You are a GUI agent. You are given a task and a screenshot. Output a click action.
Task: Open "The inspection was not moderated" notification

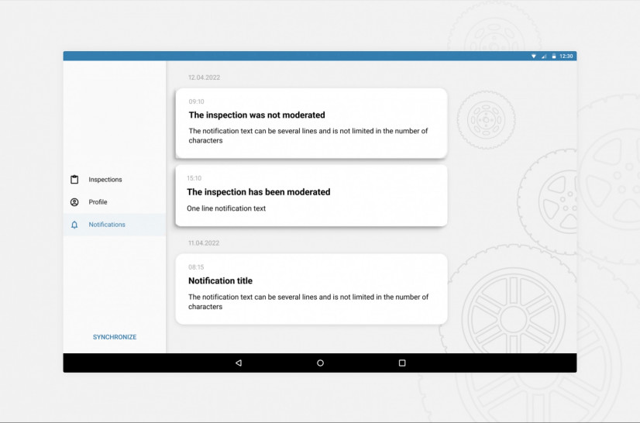click(x=311, y=122)
